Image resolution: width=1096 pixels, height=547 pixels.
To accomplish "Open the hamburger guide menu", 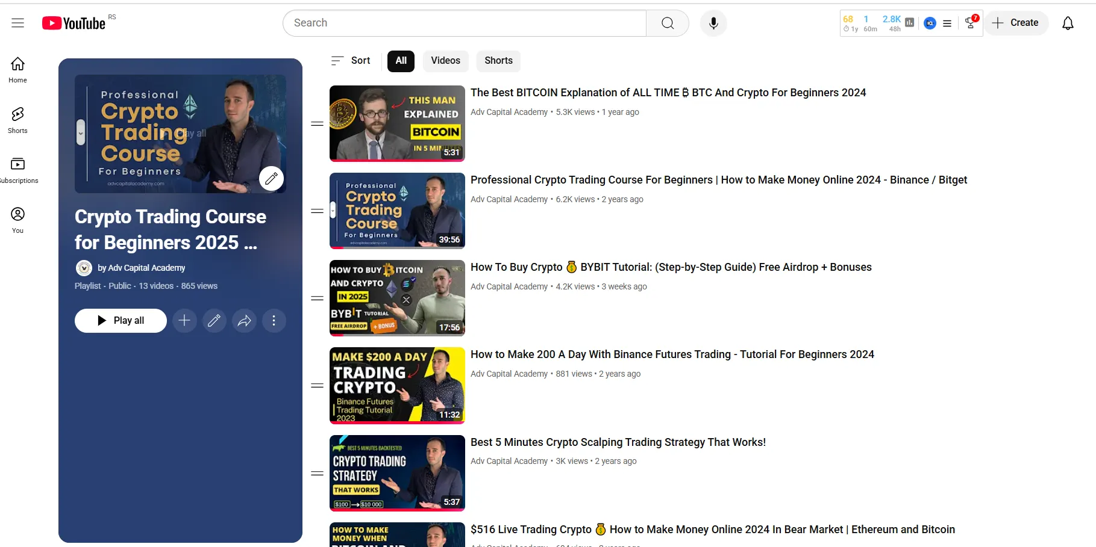I will click(18, 23).
